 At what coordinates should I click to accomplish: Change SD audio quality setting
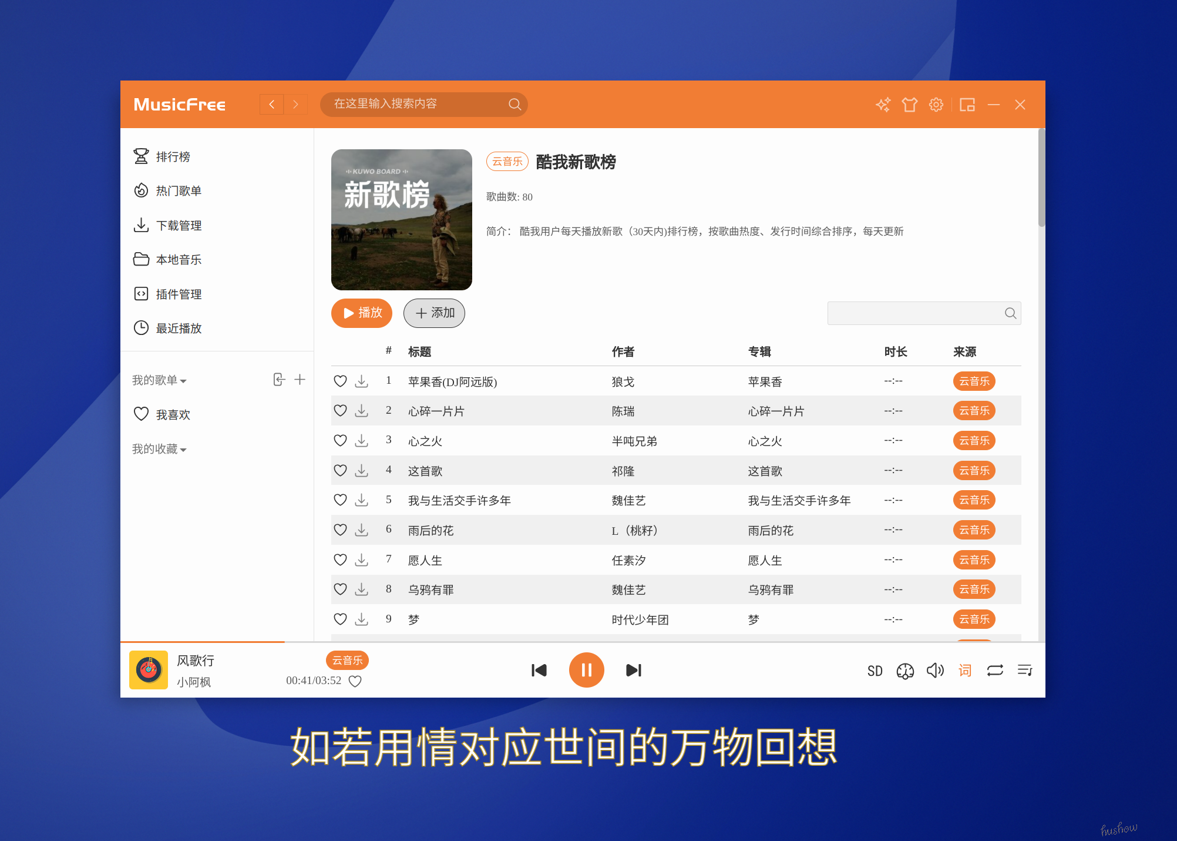[x=875, y=671]
